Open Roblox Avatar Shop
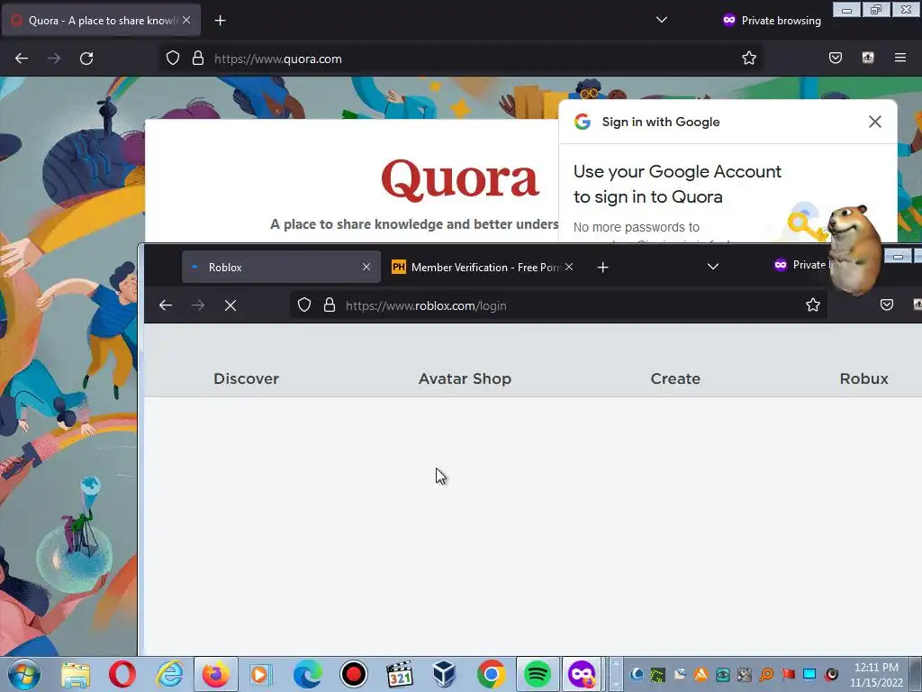This screenshot has height=692, width=922. pyautogui.click(x=465, y=378)
